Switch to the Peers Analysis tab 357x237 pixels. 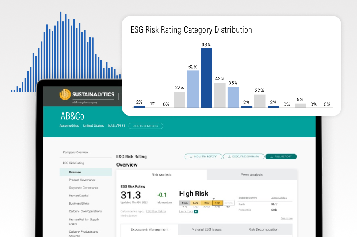pyautogui.click(x=251, y=175)
